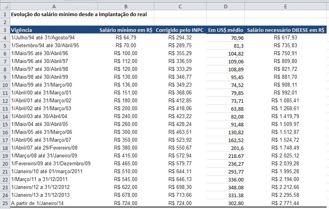Select column C header

coord(180,7)
